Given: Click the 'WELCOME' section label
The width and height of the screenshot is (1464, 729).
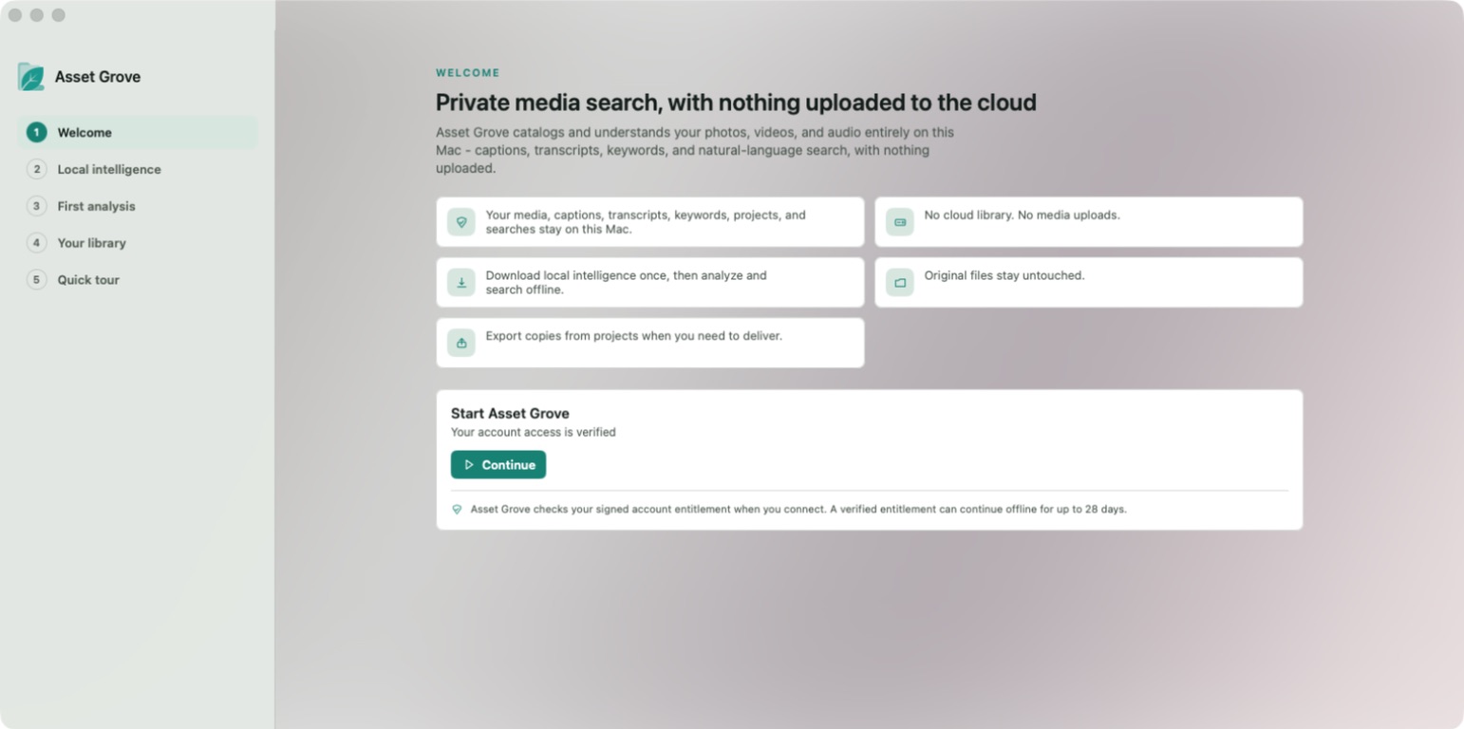Looking at the screenshot, I should (x=468, y=73).
